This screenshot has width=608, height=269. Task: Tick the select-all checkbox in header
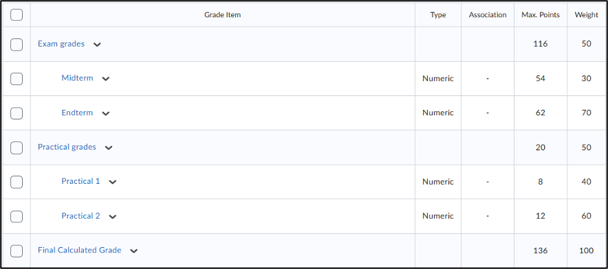click(x=17, y=15)
